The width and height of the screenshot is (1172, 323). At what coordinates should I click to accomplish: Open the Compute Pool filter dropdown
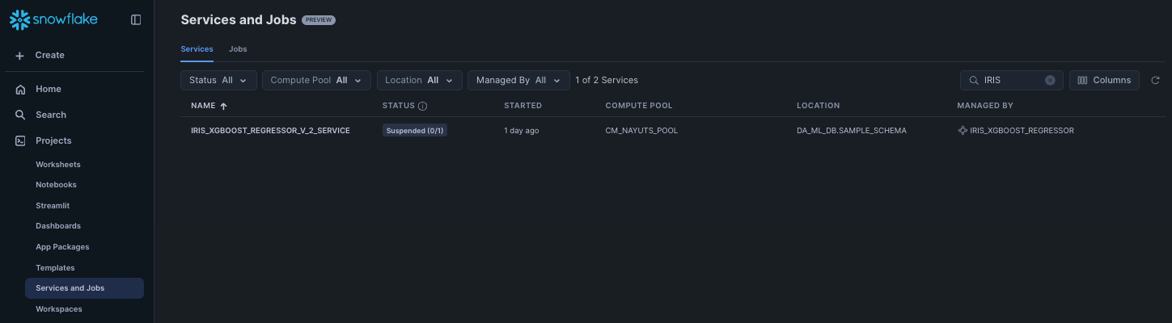tap(316, 80)
